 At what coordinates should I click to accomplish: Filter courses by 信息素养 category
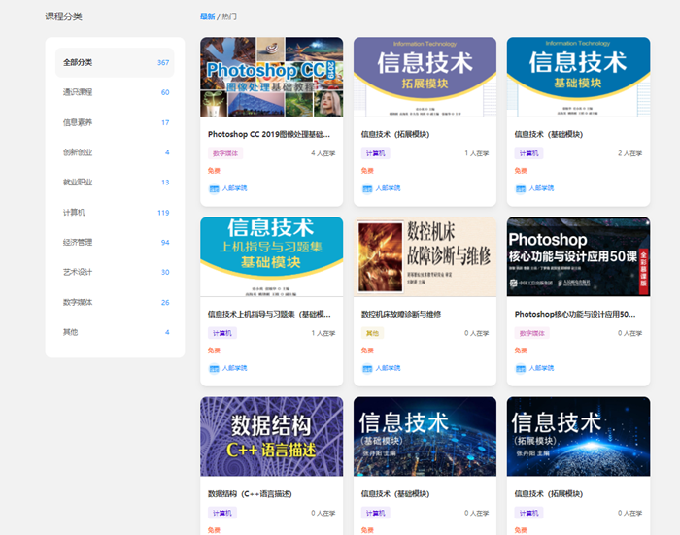(x=115, y=122)
